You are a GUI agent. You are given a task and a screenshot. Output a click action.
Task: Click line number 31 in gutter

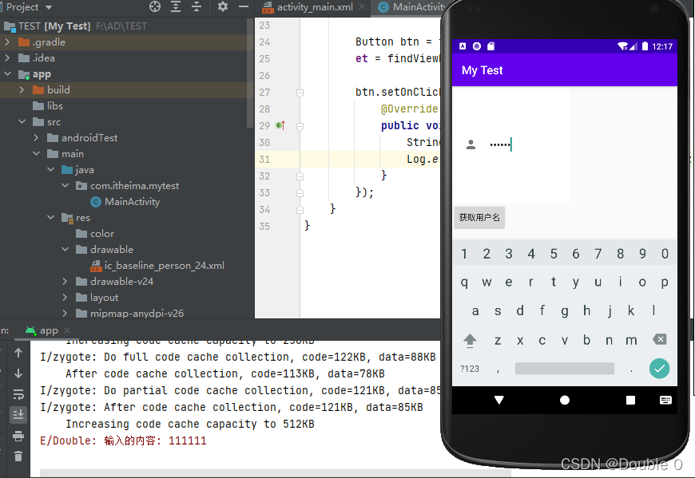click(264, 160)
